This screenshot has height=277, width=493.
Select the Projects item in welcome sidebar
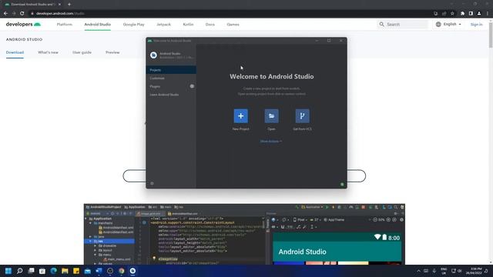(171, 70)
